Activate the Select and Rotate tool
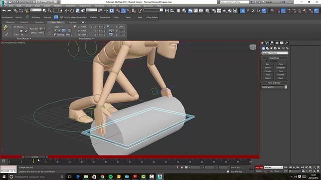The width and height of the screenshot is (321, 180). click(72, 10)
